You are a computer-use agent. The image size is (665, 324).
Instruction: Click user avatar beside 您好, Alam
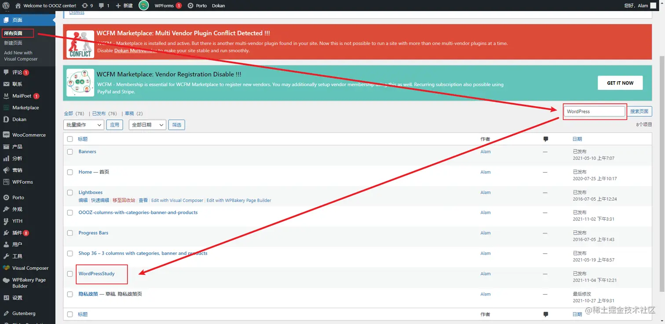coord(654,5)
